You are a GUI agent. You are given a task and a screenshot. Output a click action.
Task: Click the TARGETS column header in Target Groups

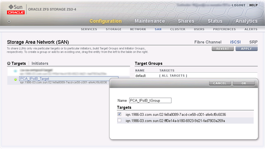coord(167,70)
